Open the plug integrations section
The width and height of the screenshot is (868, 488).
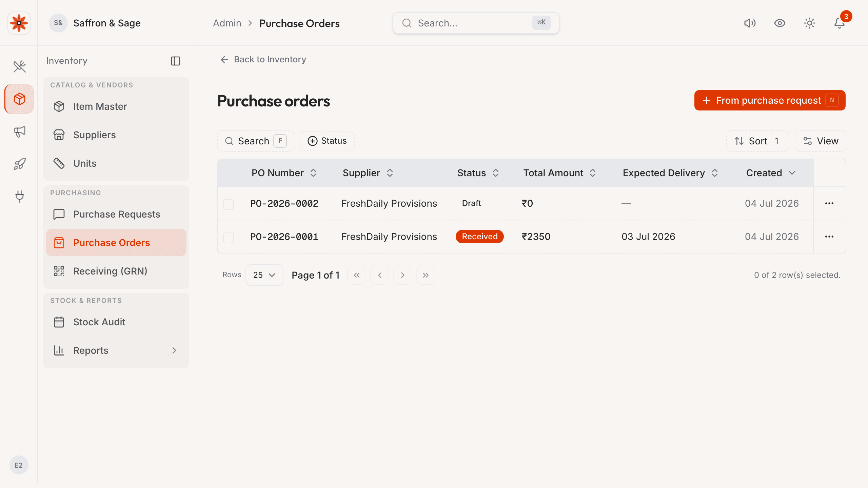[x=19, y=197]
